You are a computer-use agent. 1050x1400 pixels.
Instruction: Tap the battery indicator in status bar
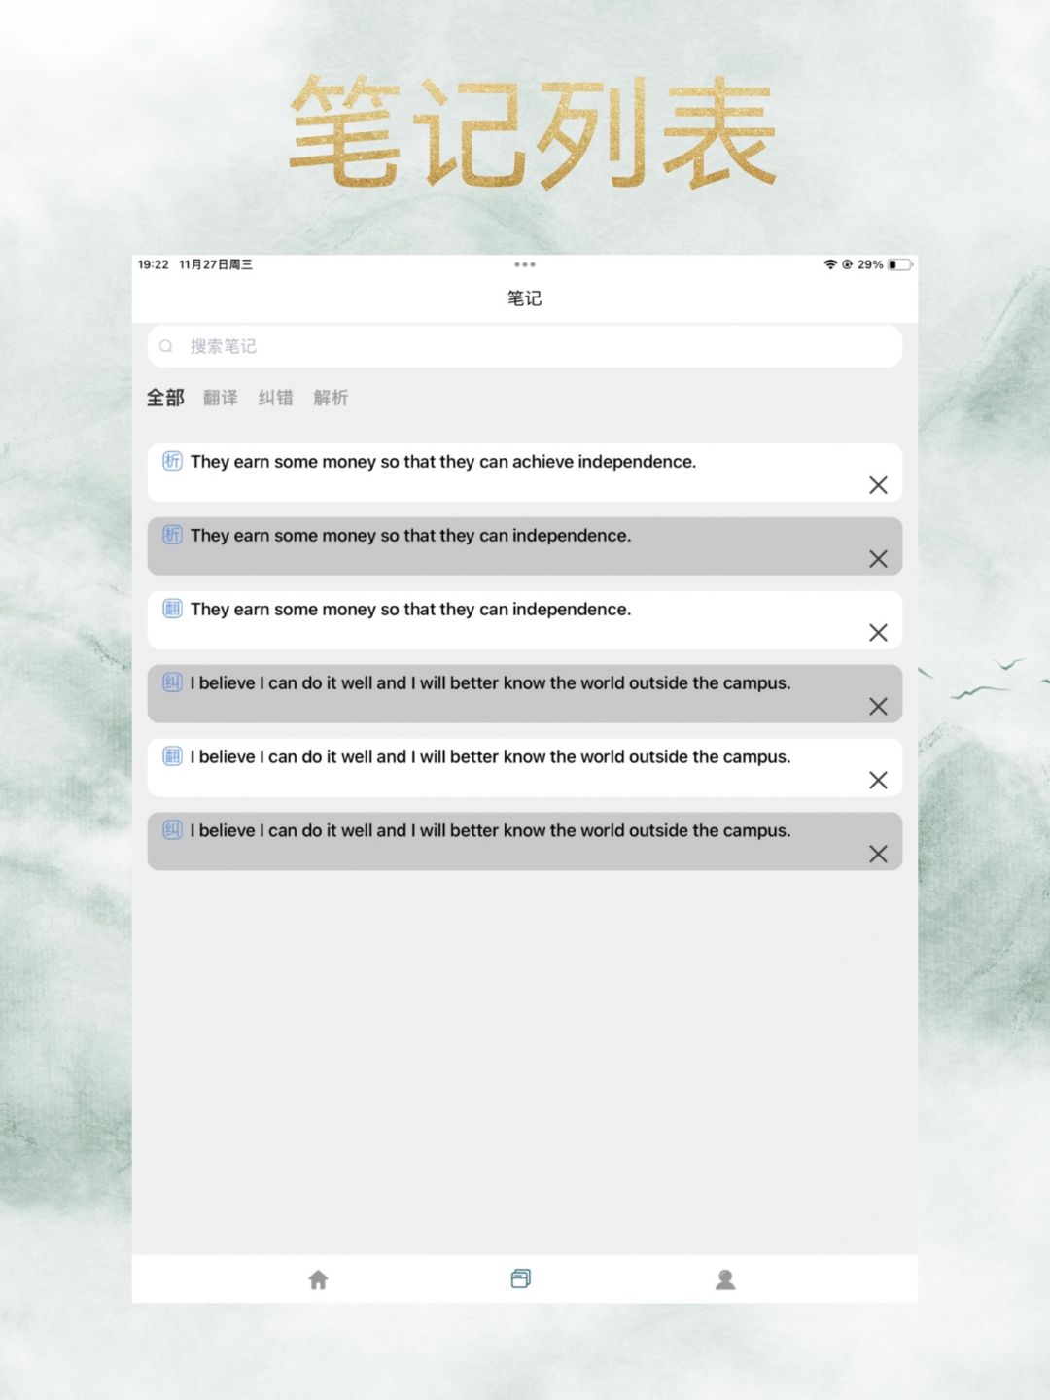(x=899, y=264)
